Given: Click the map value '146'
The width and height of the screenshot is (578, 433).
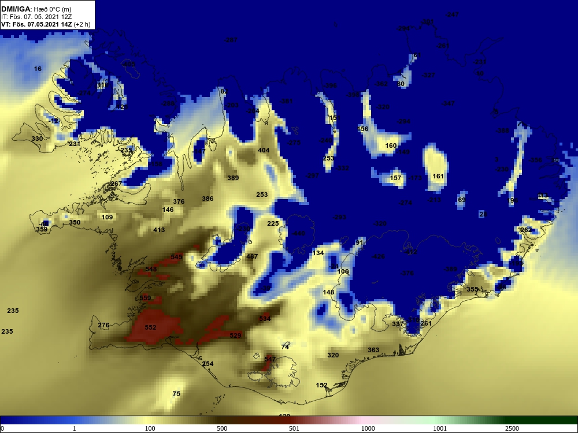Looking at the screenshot, I should 168,210.
